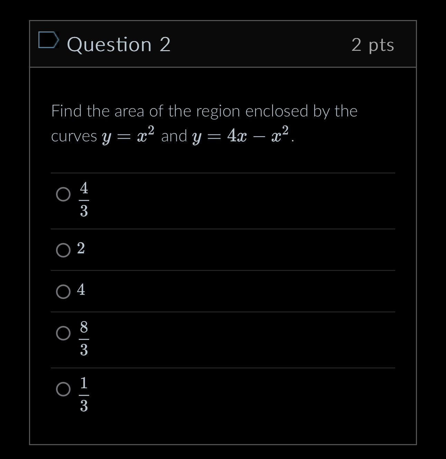
Task: Select the radio button for answer 2
Action: tap(63, 251)
